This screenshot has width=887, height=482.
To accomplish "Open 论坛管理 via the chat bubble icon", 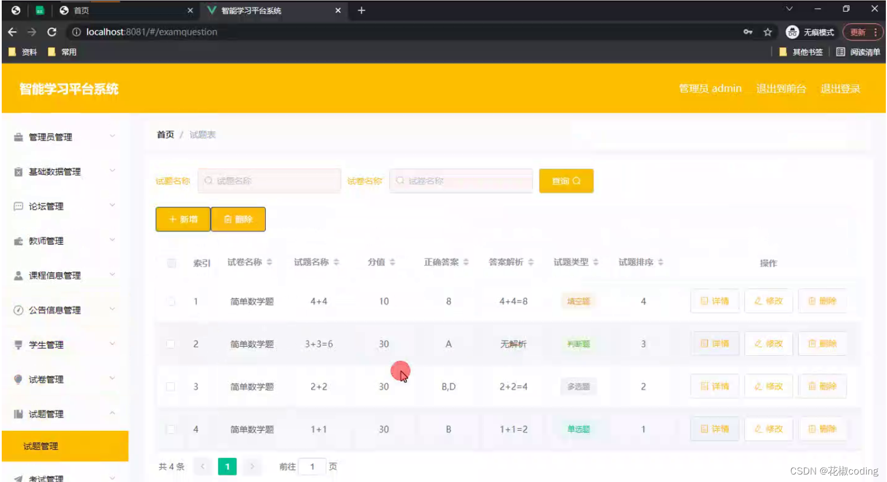I will (17, 206).
